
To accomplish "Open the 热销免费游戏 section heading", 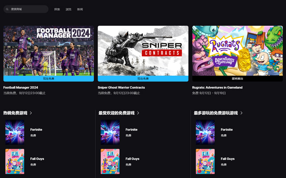I will [15, 113].
